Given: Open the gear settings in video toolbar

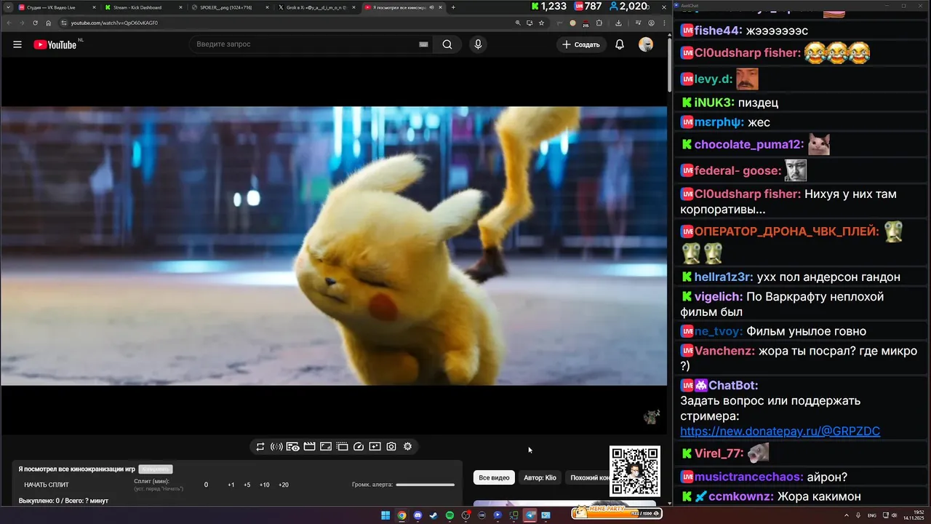Looking at the screenshot, I should point(408,447).
